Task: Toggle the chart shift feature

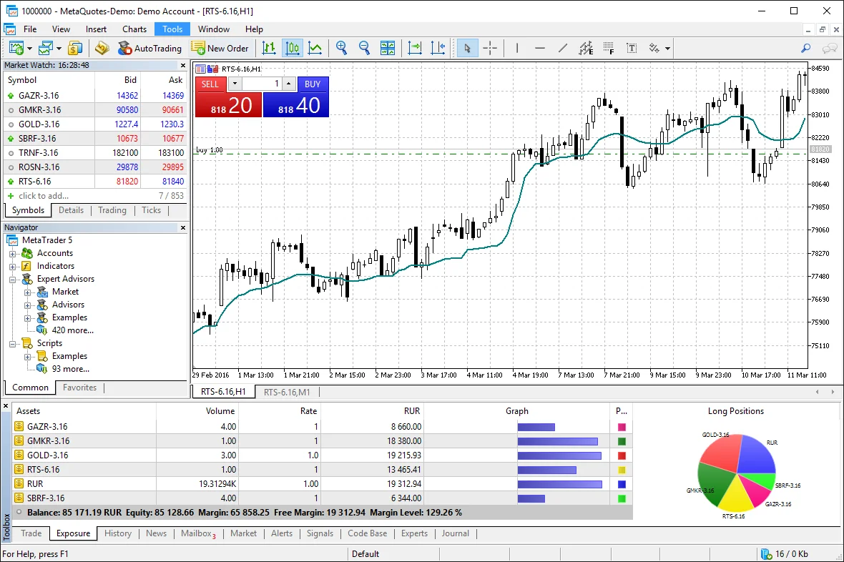Action: [436, 48]
